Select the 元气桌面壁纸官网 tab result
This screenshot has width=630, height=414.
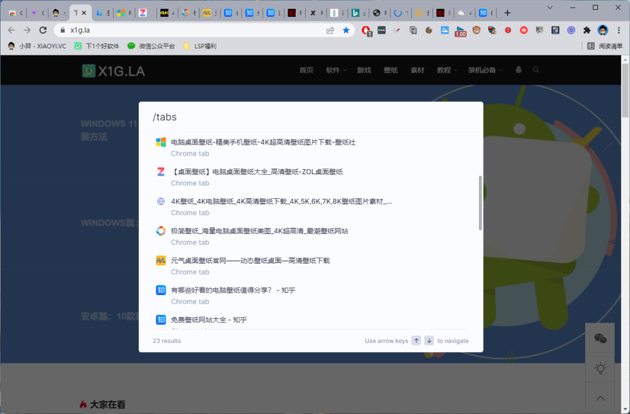click(250, 261)
